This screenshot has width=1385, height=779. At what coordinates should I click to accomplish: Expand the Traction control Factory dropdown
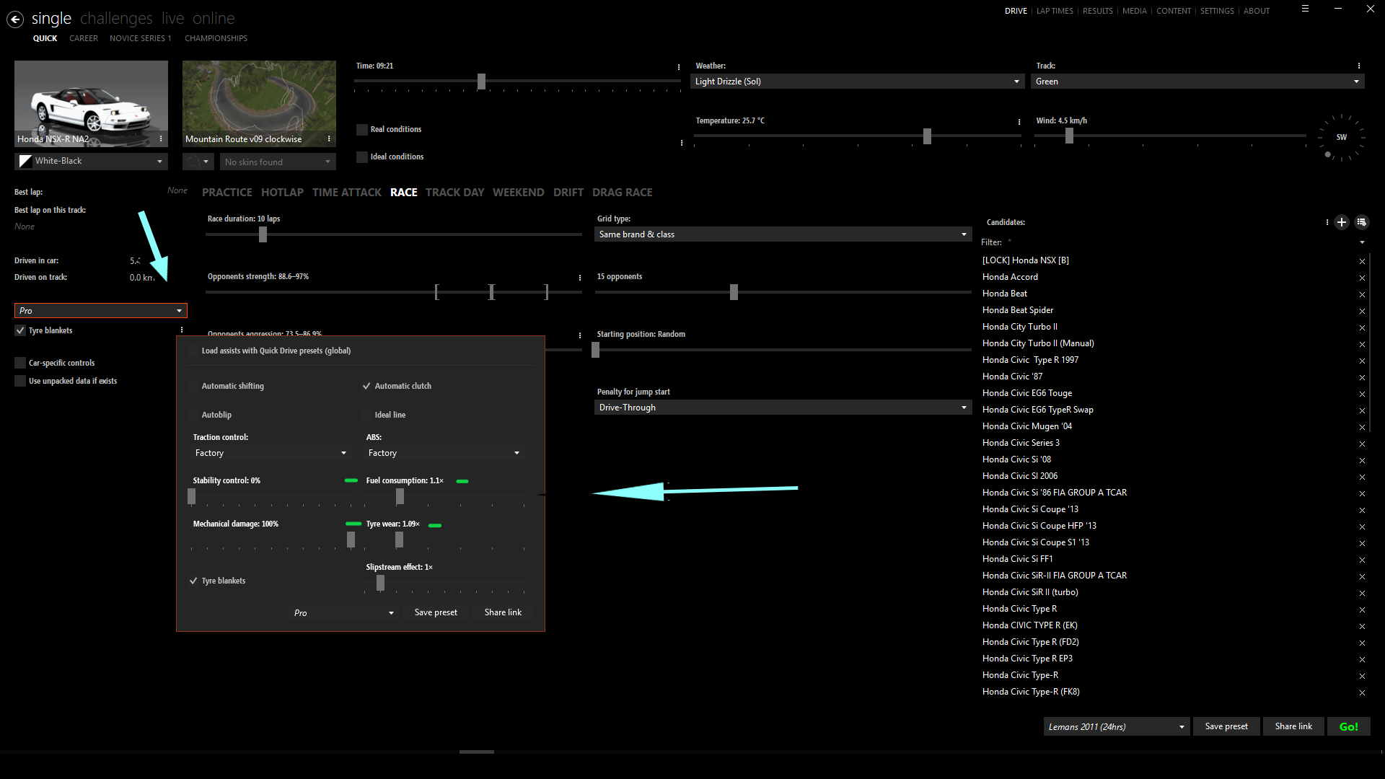[270, 453]
